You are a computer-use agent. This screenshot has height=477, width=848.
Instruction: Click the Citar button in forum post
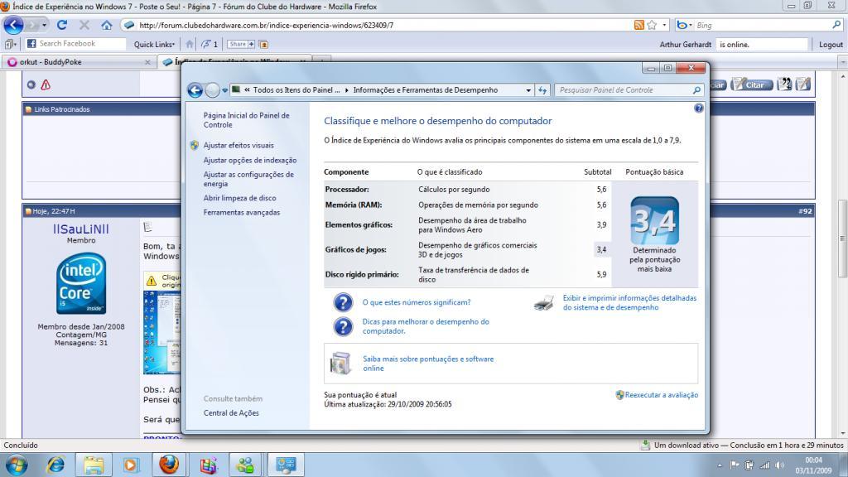(x=752, y=84)
